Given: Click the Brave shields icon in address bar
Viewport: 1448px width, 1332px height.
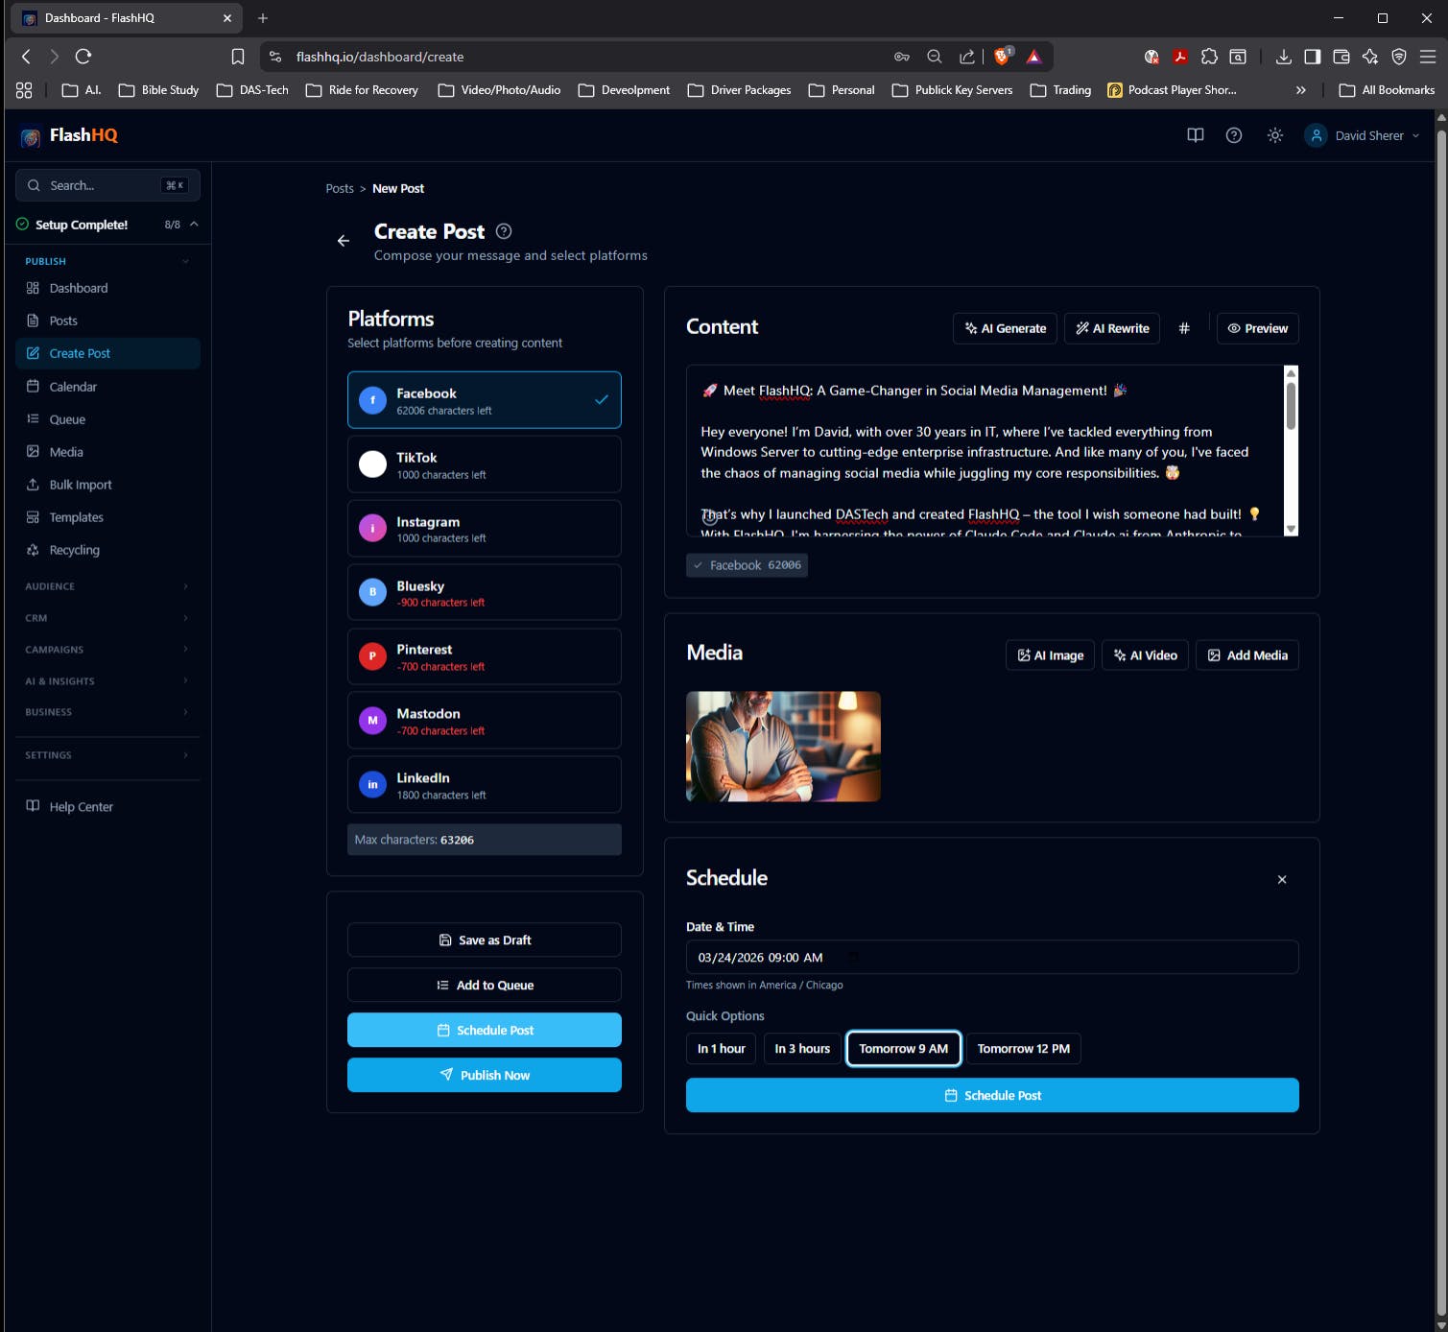Looking at the screenshot, I should [x=1002, y=57].
